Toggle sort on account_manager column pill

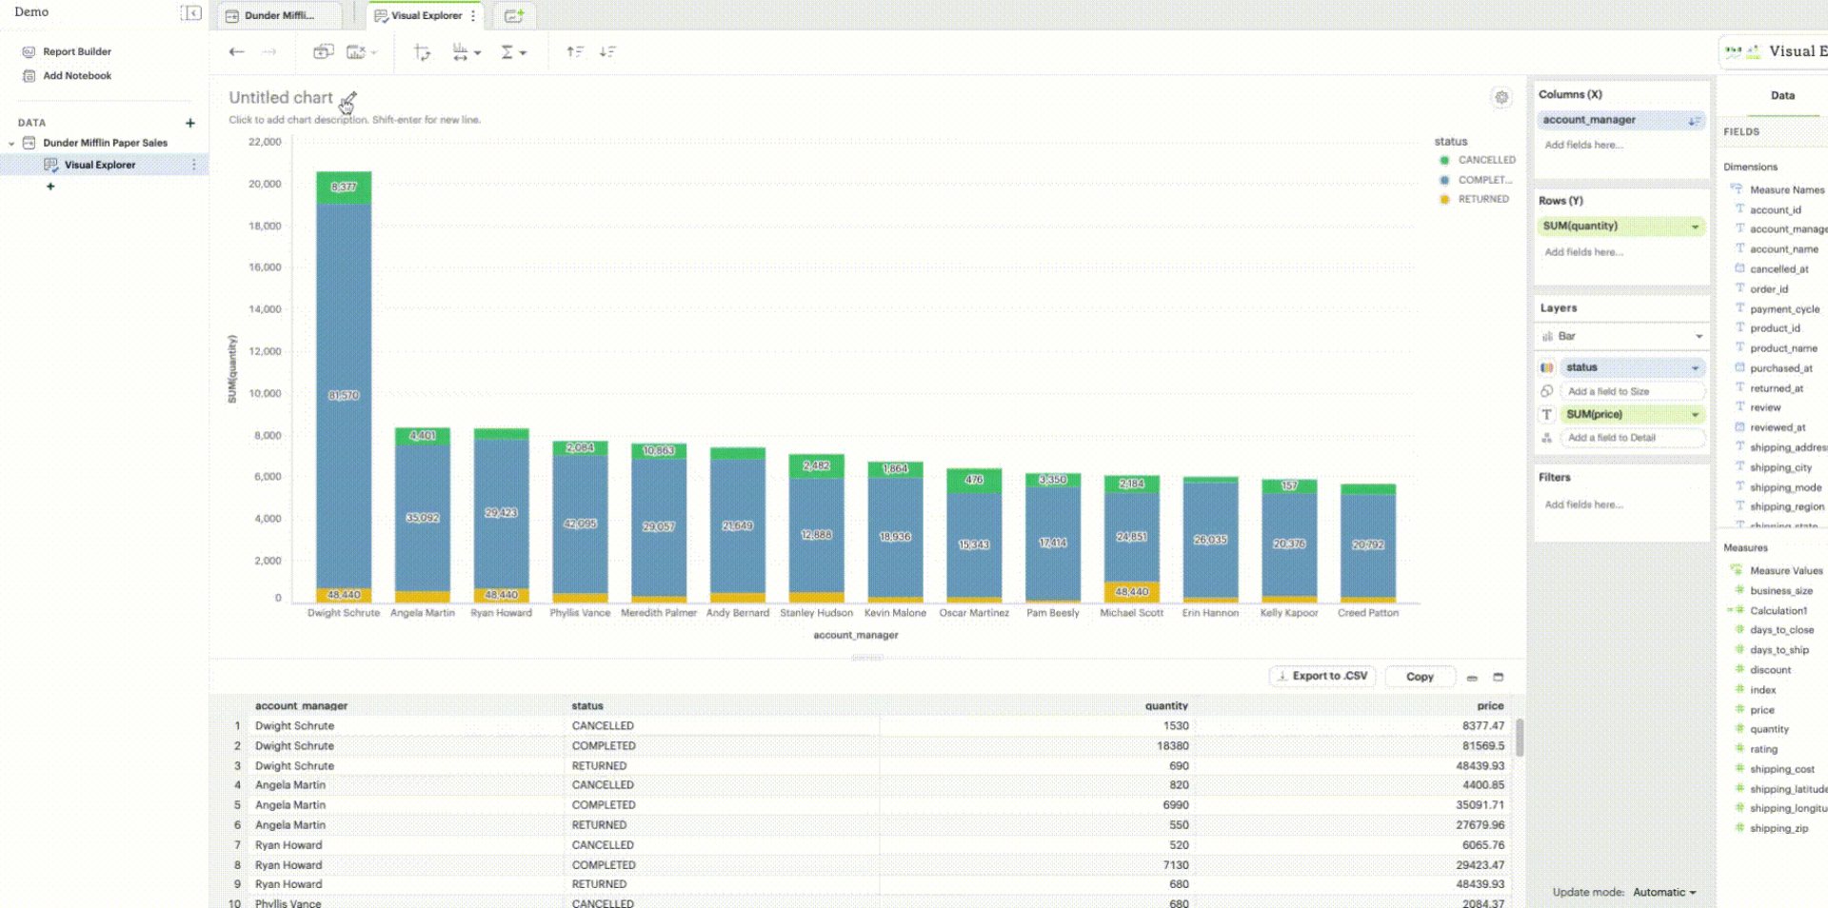click(1694, 121)
